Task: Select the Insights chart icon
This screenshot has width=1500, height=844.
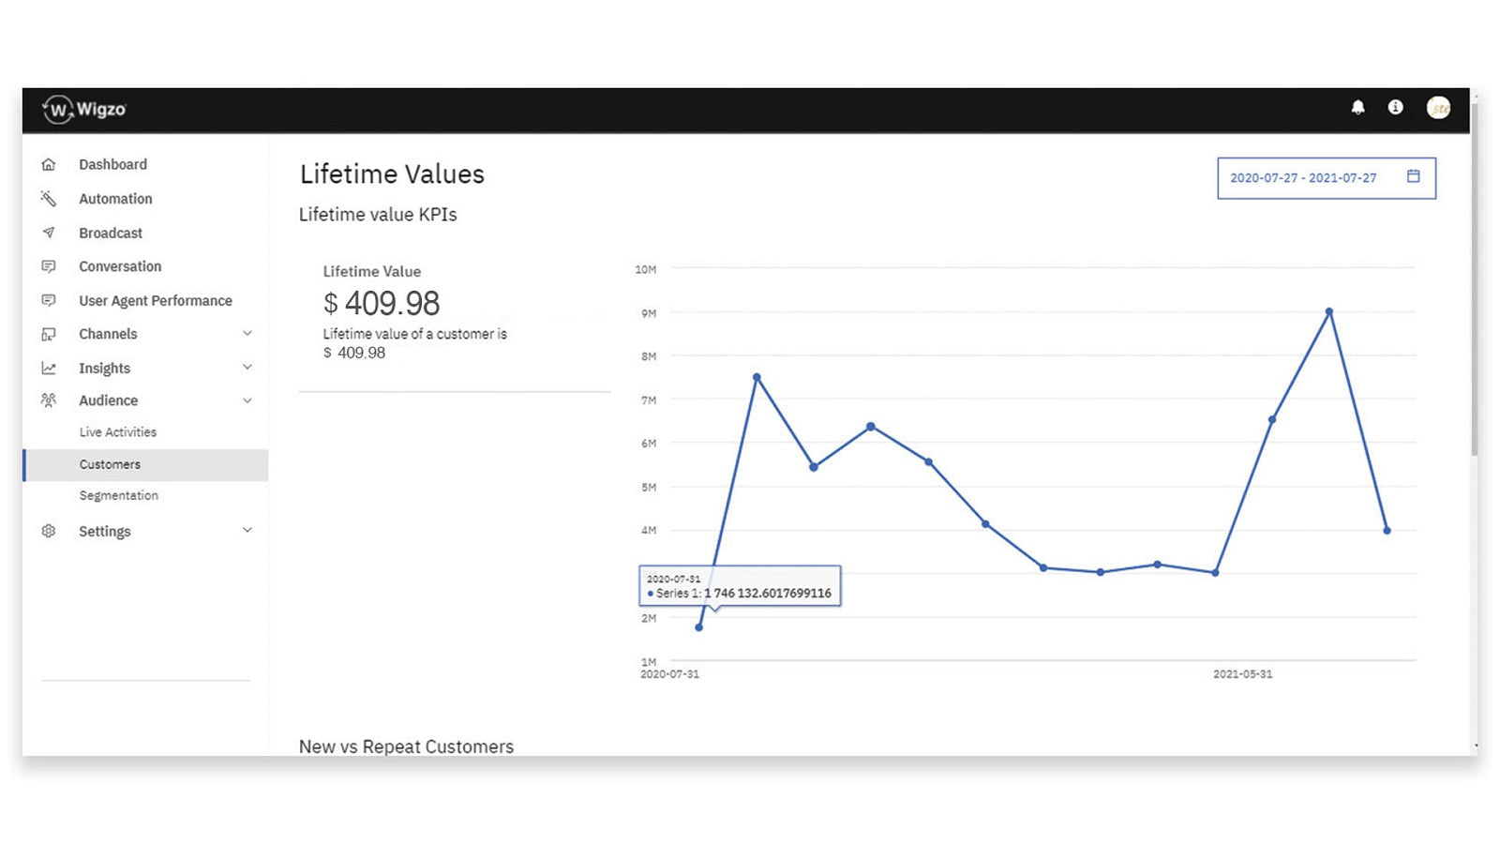Action: (49, 368)
